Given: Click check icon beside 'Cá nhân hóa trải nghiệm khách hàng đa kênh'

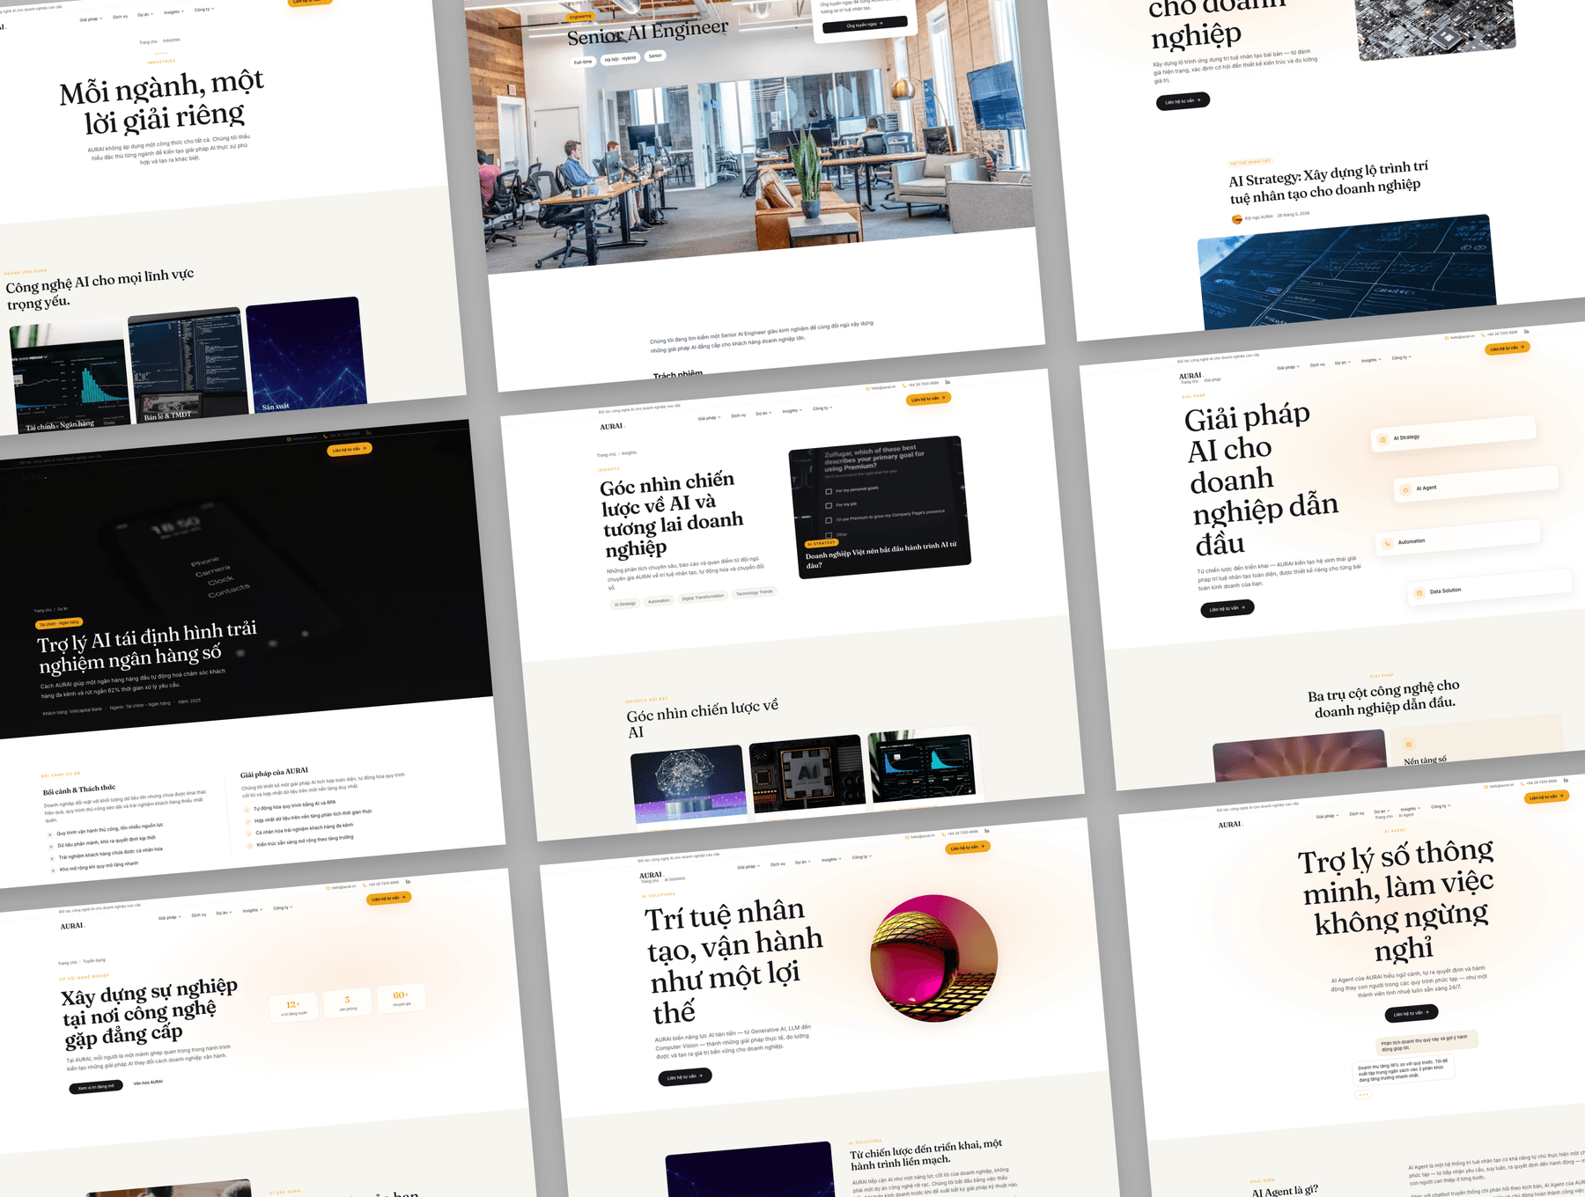Looking at the screenshot, I should point(249,834).
